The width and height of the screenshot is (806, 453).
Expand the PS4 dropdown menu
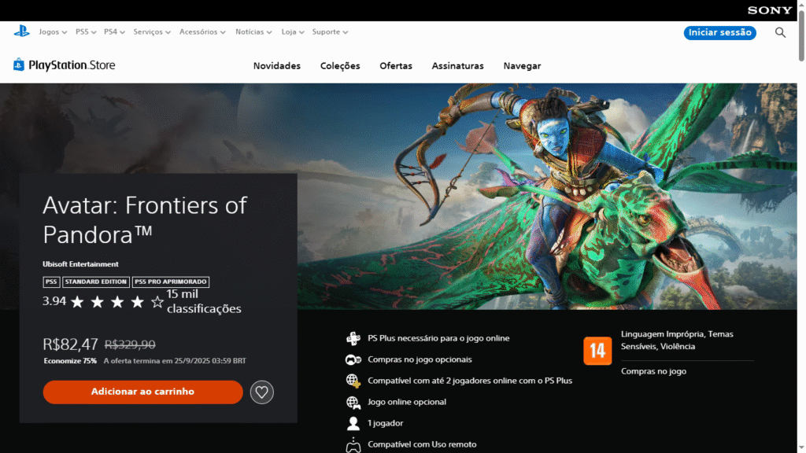(x=114, y=31)
